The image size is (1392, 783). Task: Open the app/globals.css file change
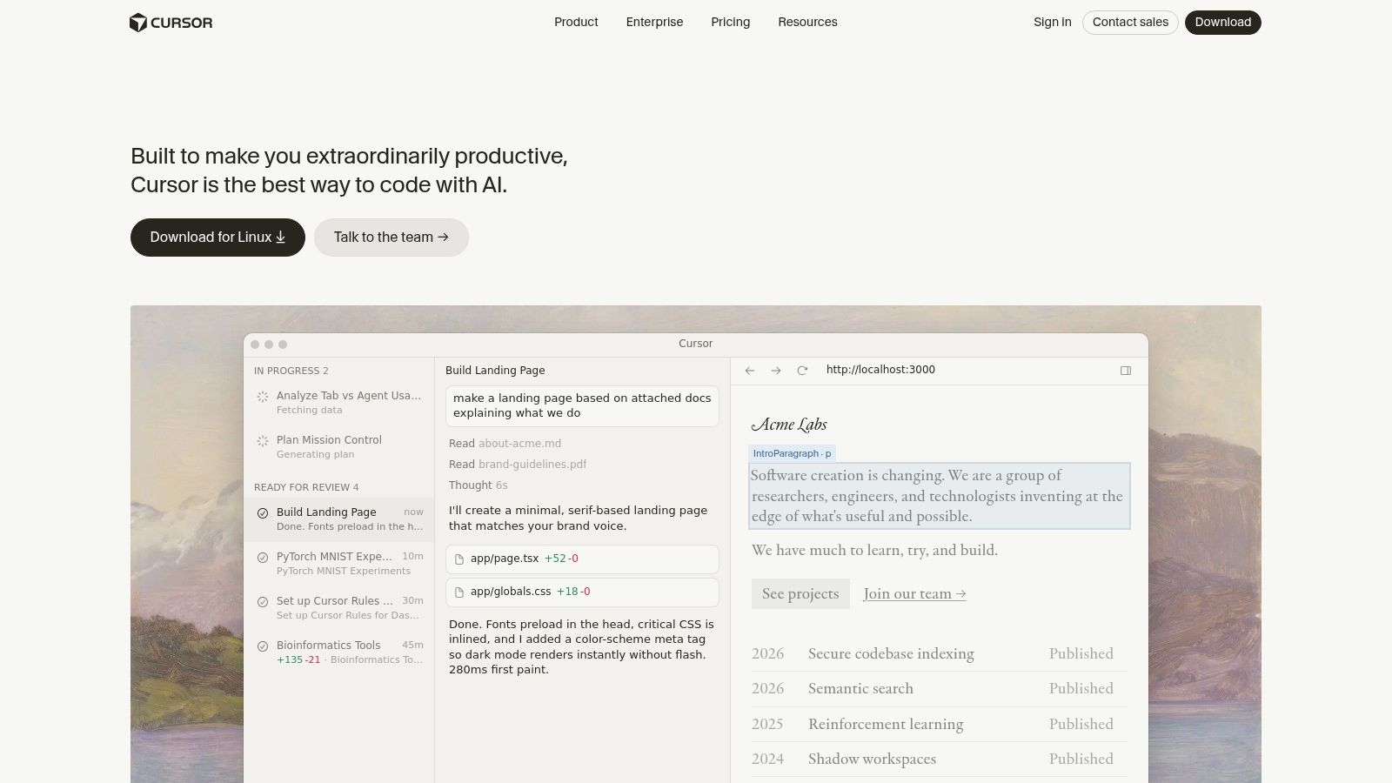point(582,592)
